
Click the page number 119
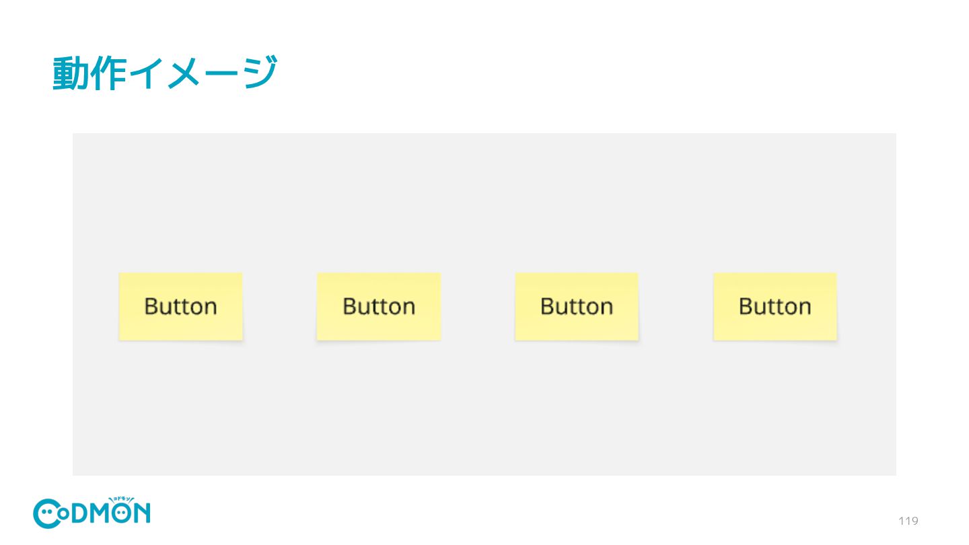coord(908,521)
